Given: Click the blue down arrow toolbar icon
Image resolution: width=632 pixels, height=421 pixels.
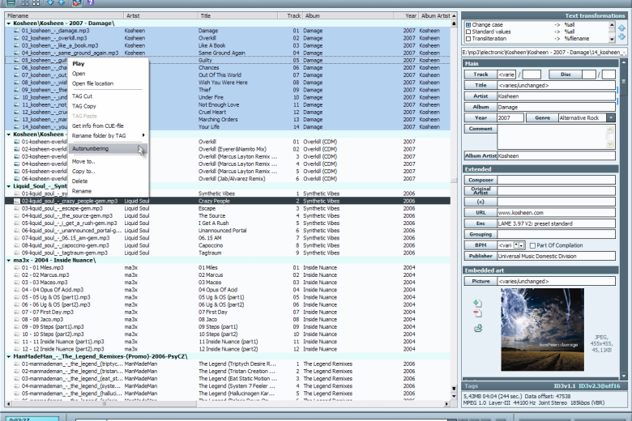Looking at the screenshot, I should pyautogui.click(x=50, y=2).
